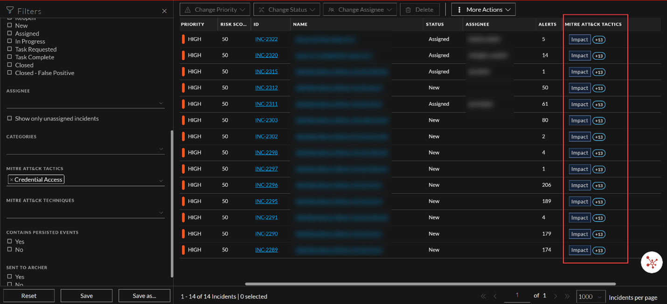Click the Delete trash icon
The height and width of the screenshot is (304, 667).
pos(408,9)
